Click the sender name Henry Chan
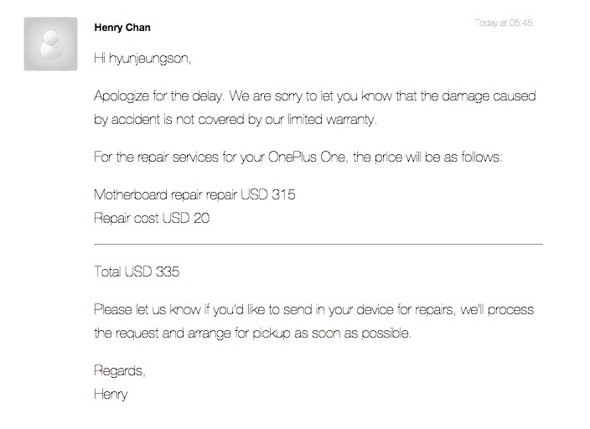The image size is (590, 429). tap(122, 28)
